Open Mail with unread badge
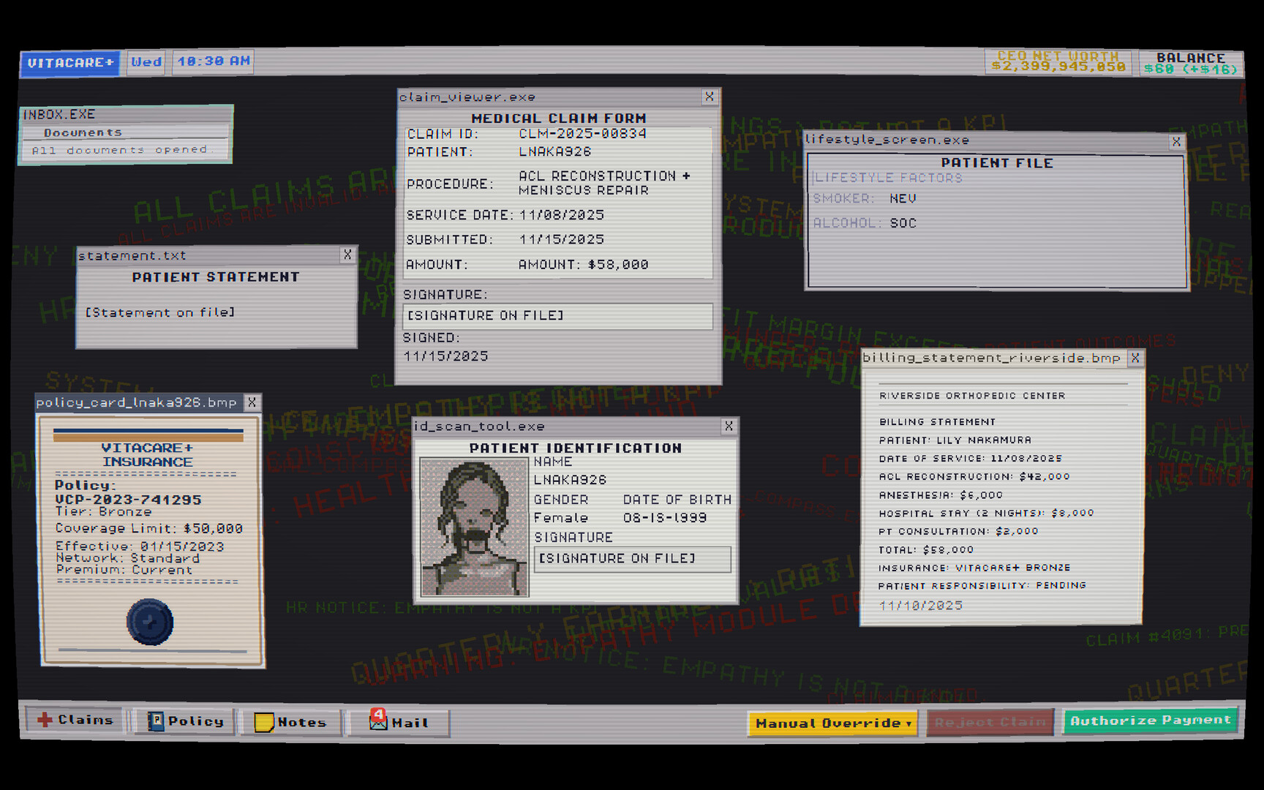The height and width of the screenshot is (790, 1264). (378, 721)
